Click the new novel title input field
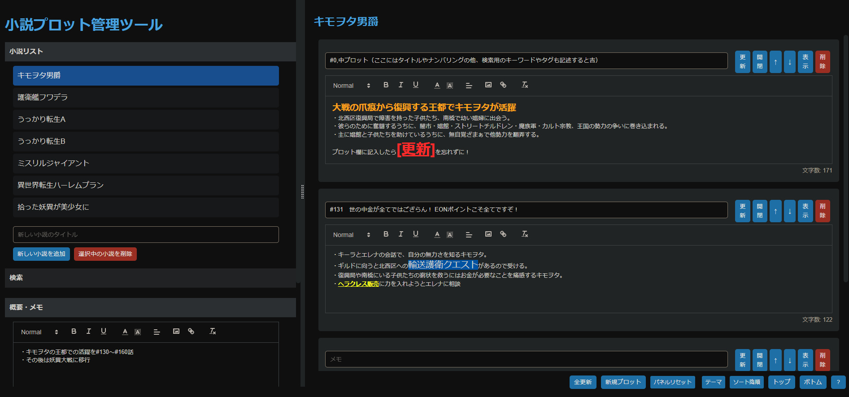The width and height of the screenshot is (849, 397). click(x=146, y=234)
